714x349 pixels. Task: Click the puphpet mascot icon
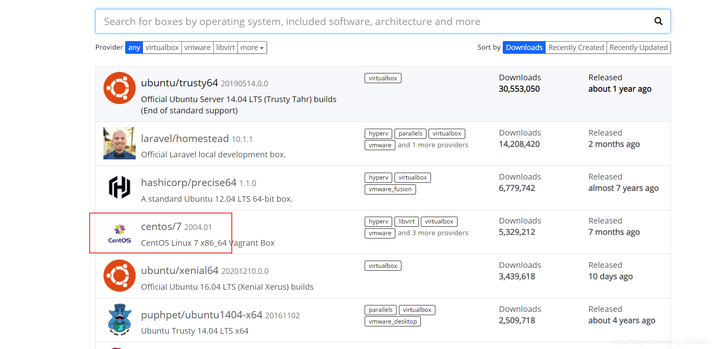[120, 320]
